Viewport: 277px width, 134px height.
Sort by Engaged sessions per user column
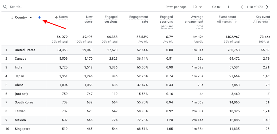point(166,22)
